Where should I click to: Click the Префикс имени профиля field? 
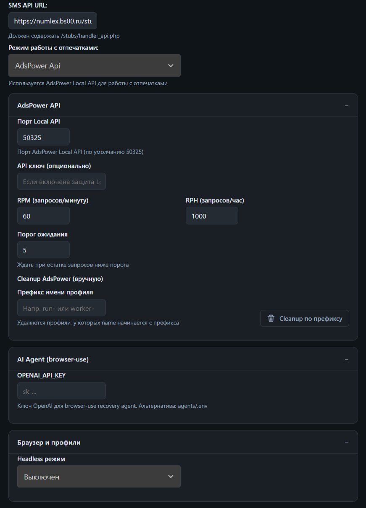[61, 308]
